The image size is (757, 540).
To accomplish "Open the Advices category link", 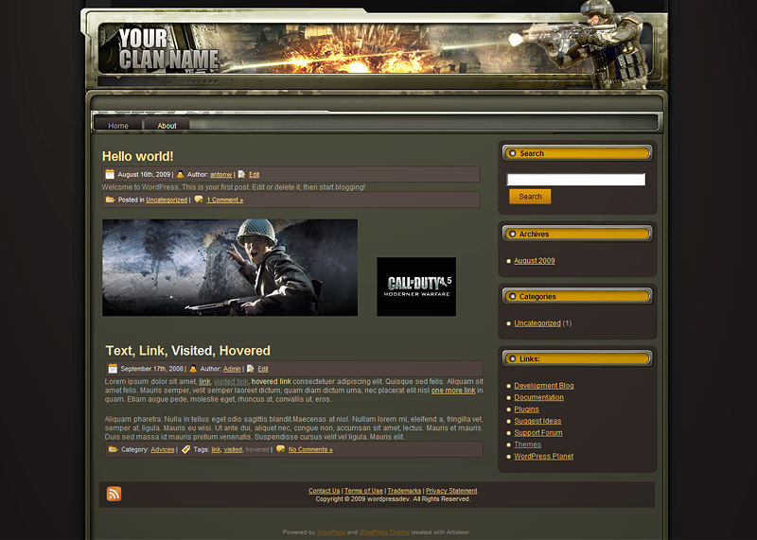I will click(x=162, y=450).
